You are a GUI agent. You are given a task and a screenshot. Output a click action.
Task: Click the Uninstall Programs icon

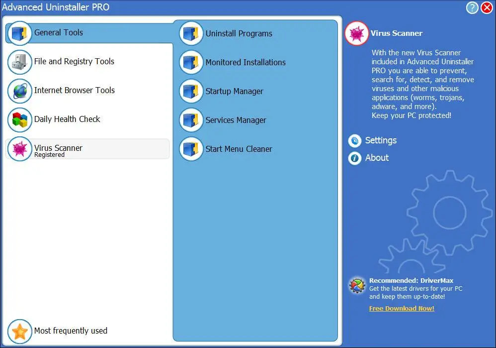(x=191, y=33)
